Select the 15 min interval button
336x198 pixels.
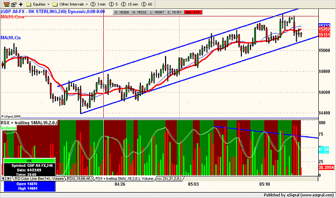130,4
